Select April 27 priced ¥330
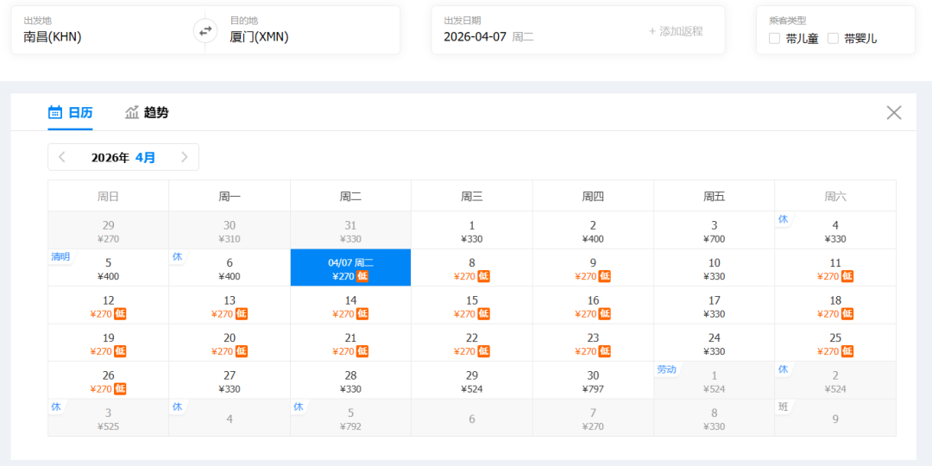The image size is (932, 466). coord(230,380)
